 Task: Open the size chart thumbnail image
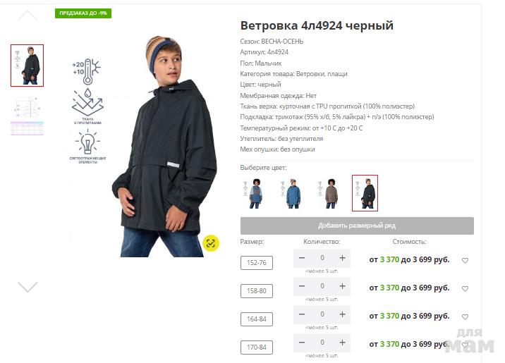pyautogui.click(x=27, y=116)
